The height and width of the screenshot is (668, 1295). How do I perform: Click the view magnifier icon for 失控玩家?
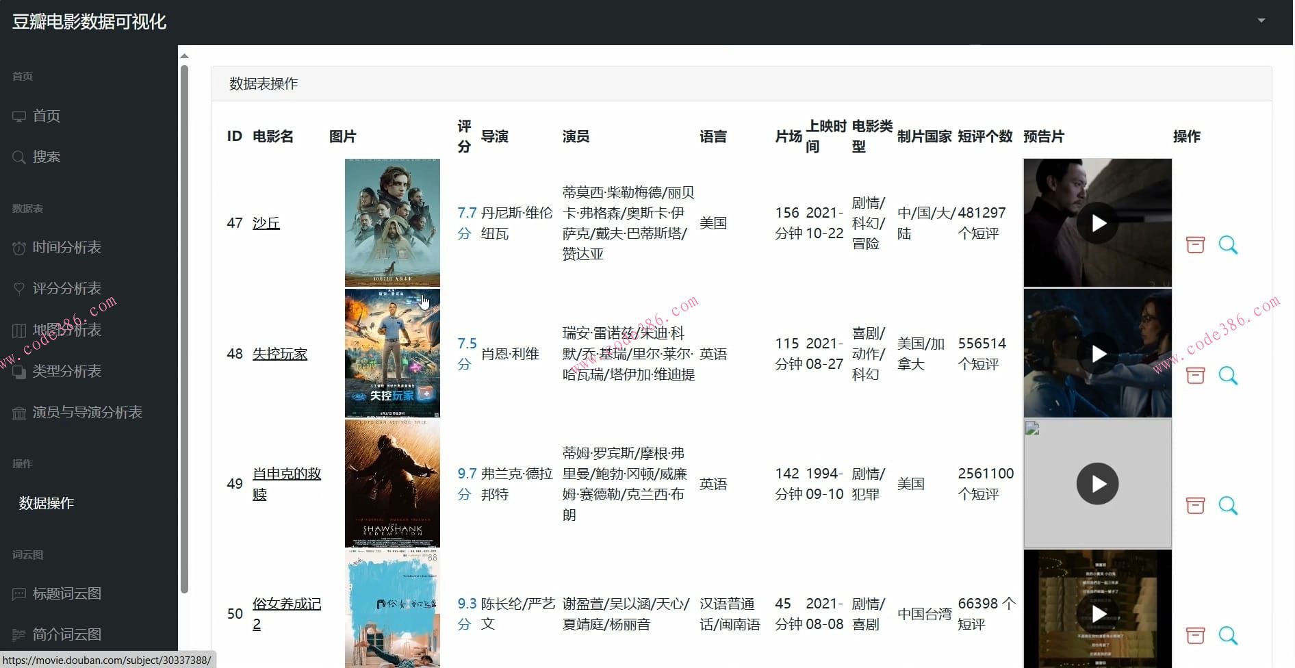[1229, 375]
